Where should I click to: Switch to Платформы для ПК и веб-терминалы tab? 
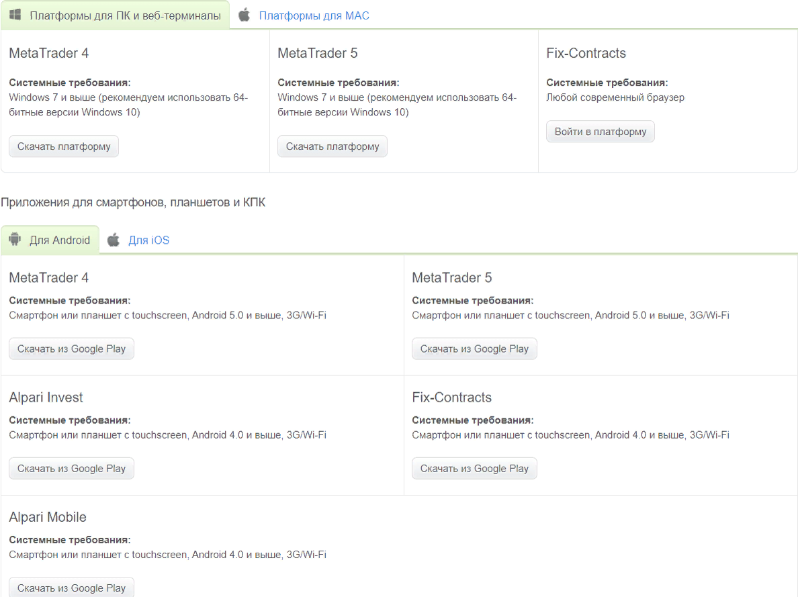click(x=116, y=15)
